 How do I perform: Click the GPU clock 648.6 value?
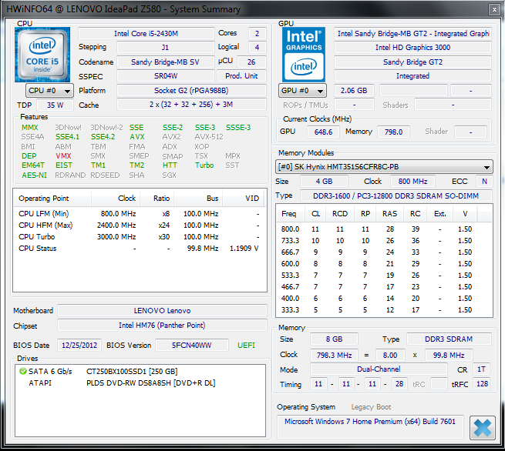pyautogui.click(x=323, y=132)
